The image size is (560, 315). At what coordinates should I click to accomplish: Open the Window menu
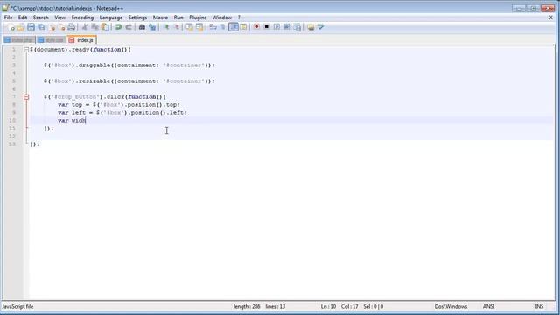222,17
